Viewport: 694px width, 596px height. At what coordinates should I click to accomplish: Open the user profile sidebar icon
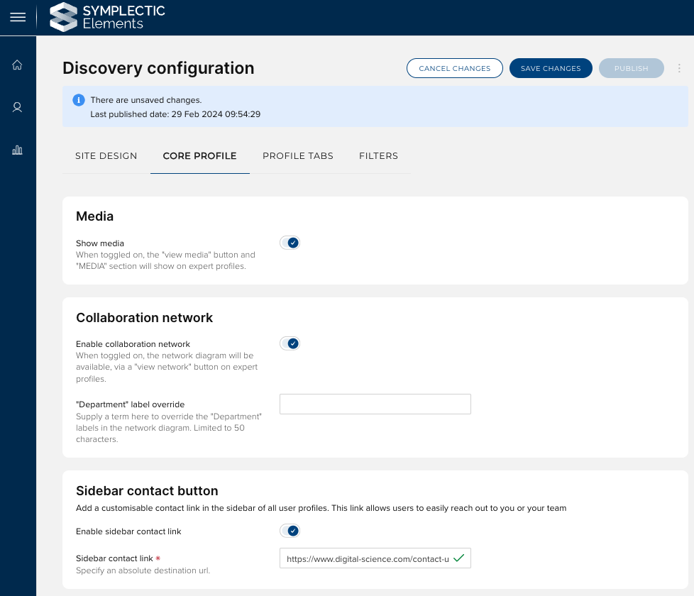(18, 107)
